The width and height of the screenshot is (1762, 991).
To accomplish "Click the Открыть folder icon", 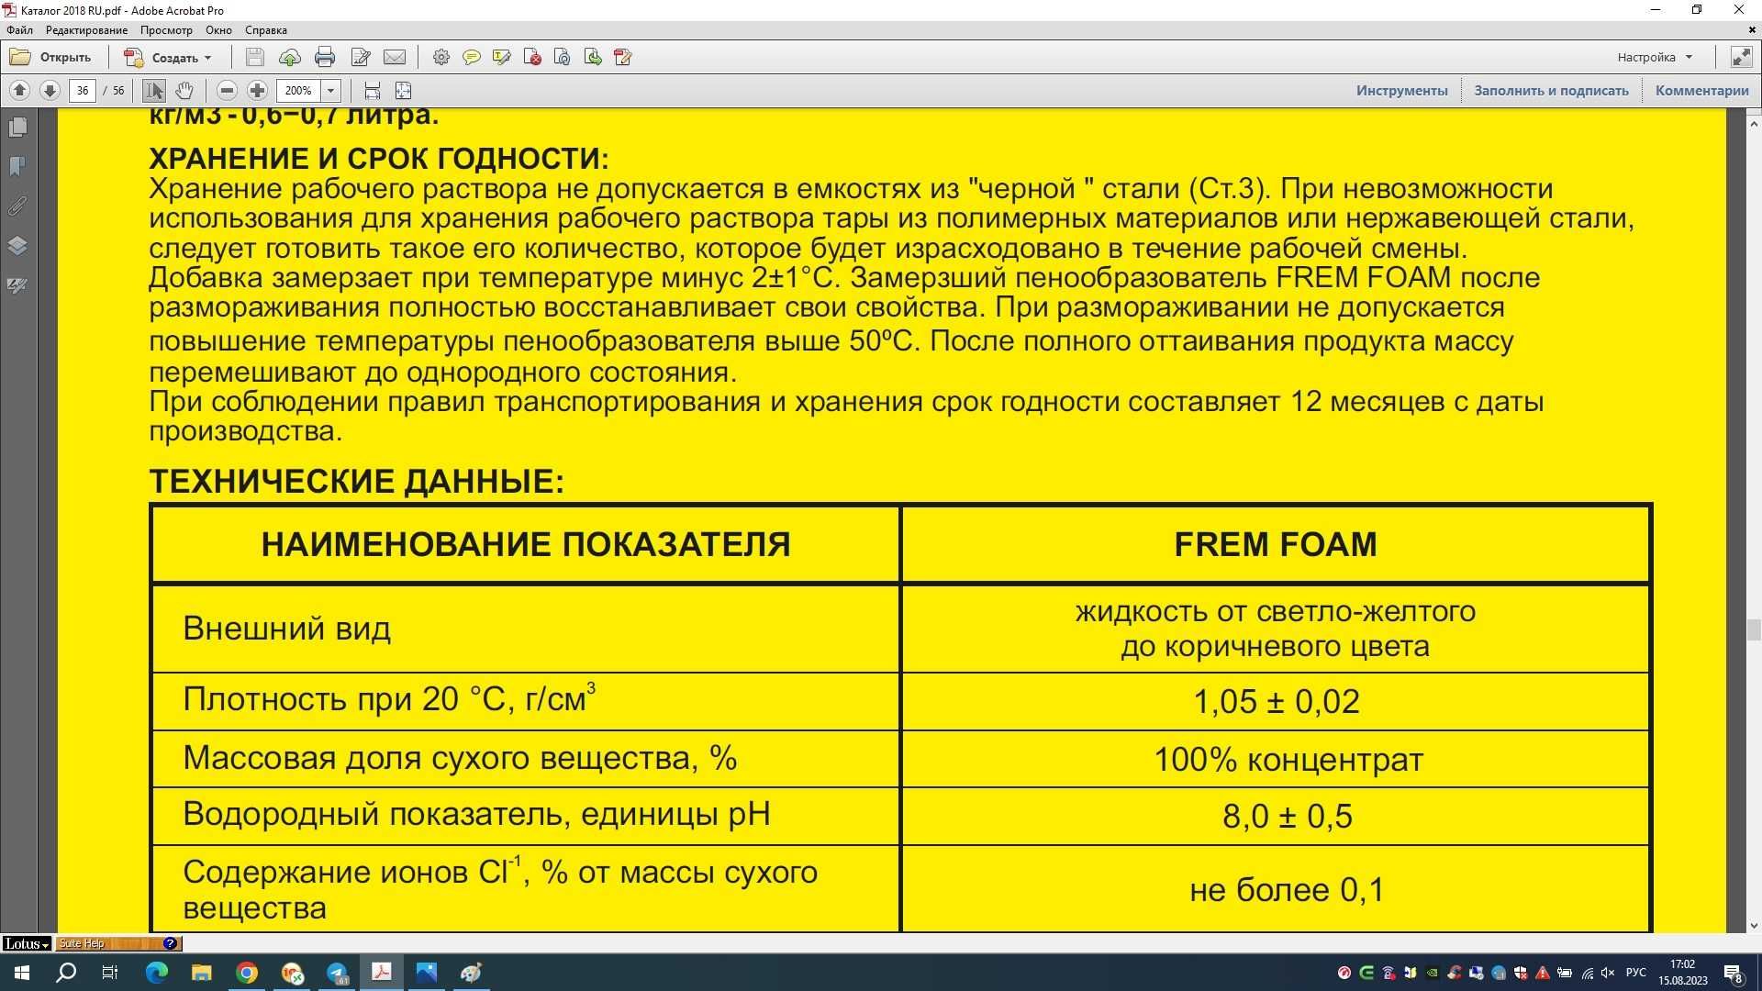I will click(x=20, y=57).
